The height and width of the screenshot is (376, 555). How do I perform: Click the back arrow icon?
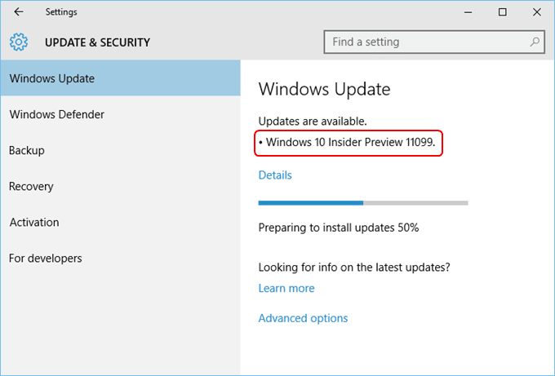[19, 12]
